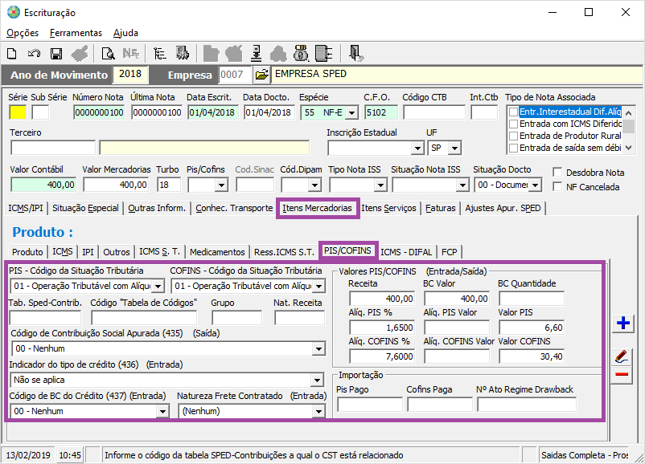
Task: Select the Faturas tab
Action: pyautogui.click(x=440, y=208)
